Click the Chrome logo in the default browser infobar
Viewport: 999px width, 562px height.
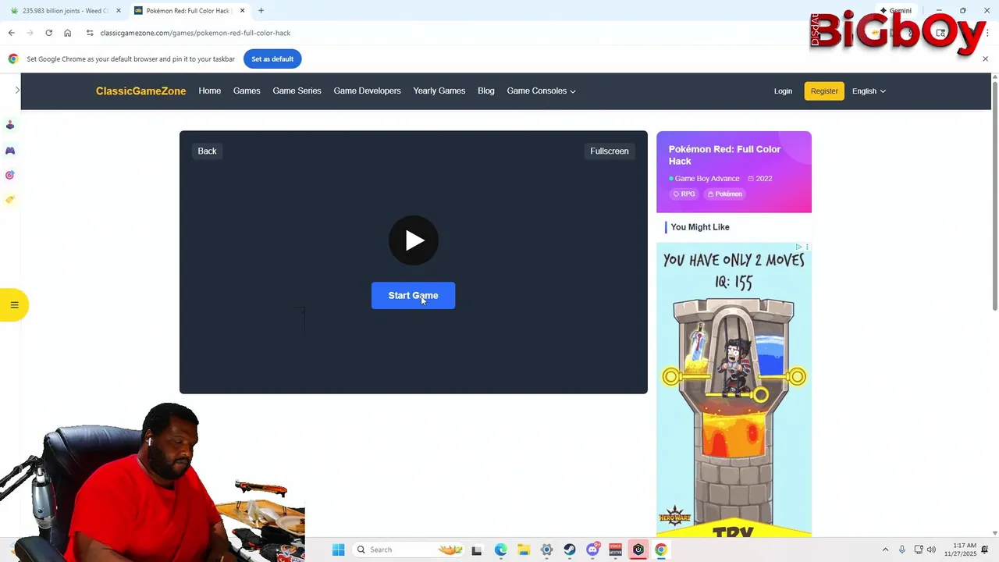[x=13, y=59]
